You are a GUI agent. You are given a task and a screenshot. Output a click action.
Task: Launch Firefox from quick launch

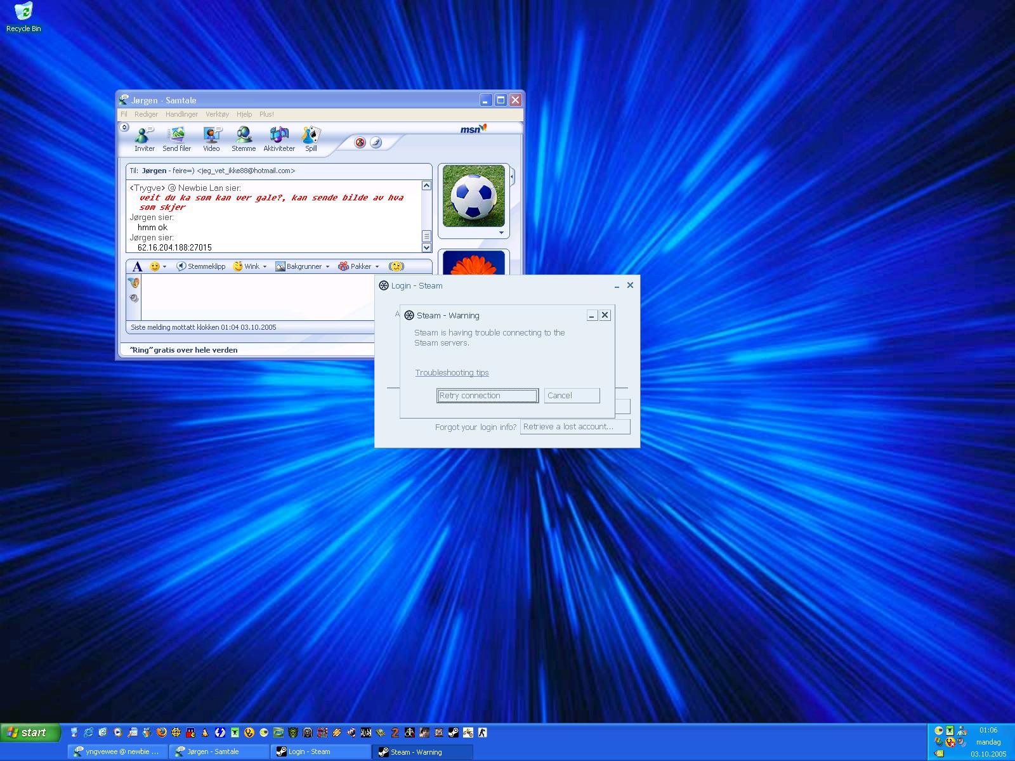coord(161,732)
